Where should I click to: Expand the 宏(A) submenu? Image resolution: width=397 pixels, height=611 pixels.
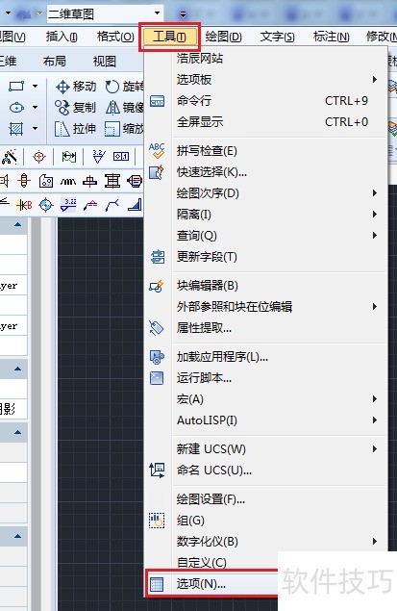(264, 399)
